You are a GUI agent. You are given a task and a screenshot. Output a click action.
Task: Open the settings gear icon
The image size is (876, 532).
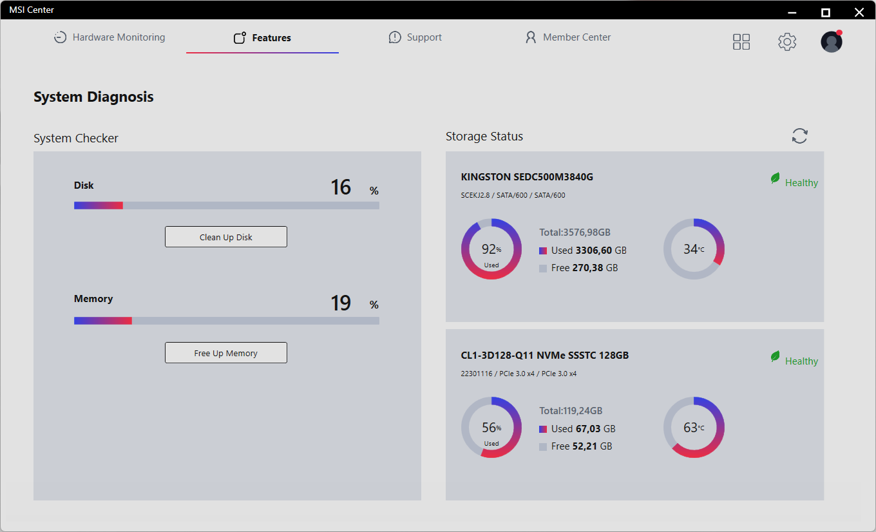pyautogui.click(x=787, y=42)
